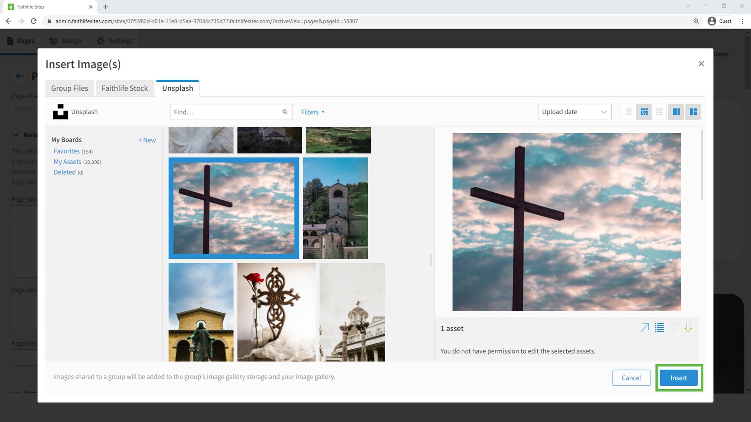
Task: Select the ornate cross with rose thumbnail
Action: 277,312
